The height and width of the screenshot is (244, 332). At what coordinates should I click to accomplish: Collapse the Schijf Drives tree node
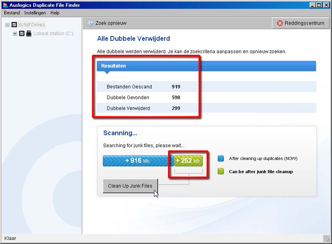(x=7, y=25)
